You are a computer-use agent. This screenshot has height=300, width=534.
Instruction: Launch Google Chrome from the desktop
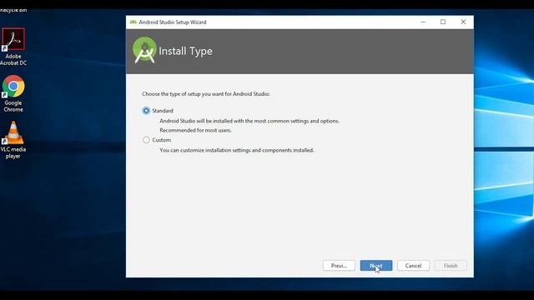(13, 93)
